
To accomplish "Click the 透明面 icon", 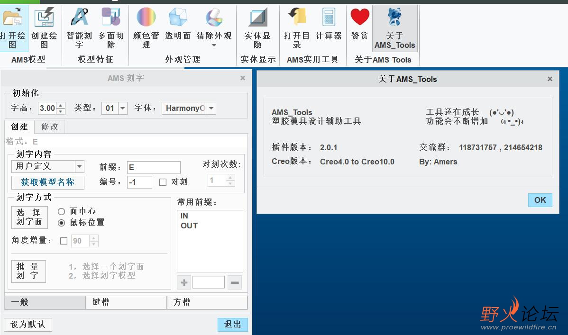I will [178, 17].
